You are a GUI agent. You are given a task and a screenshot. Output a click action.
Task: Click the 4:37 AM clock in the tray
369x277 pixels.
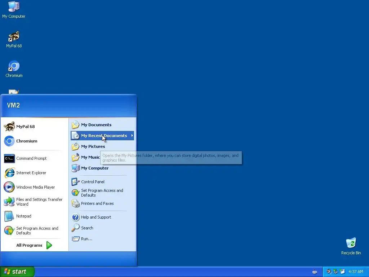click(x=356, y=272)
